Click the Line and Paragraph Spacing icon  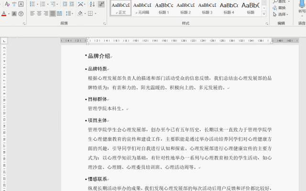coord(68,13)
